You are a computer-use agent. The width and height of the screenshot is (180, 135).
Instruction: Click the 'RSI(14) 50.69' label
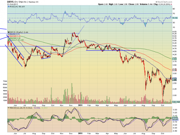(17, 7)
